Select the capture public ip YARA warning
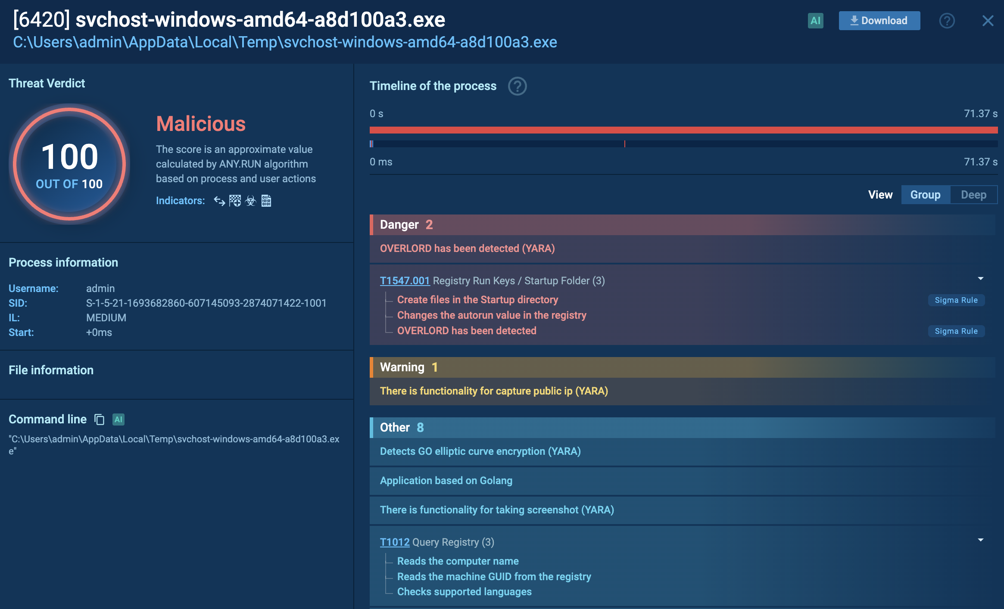This screenshot has width=1004, height=609. pyautogui.click(x=683, y=391)
